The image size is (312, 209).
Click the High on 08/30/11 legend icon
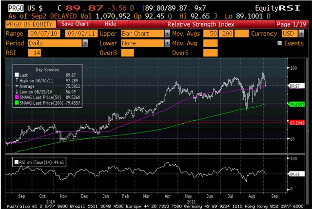click(x=17, y=80)
